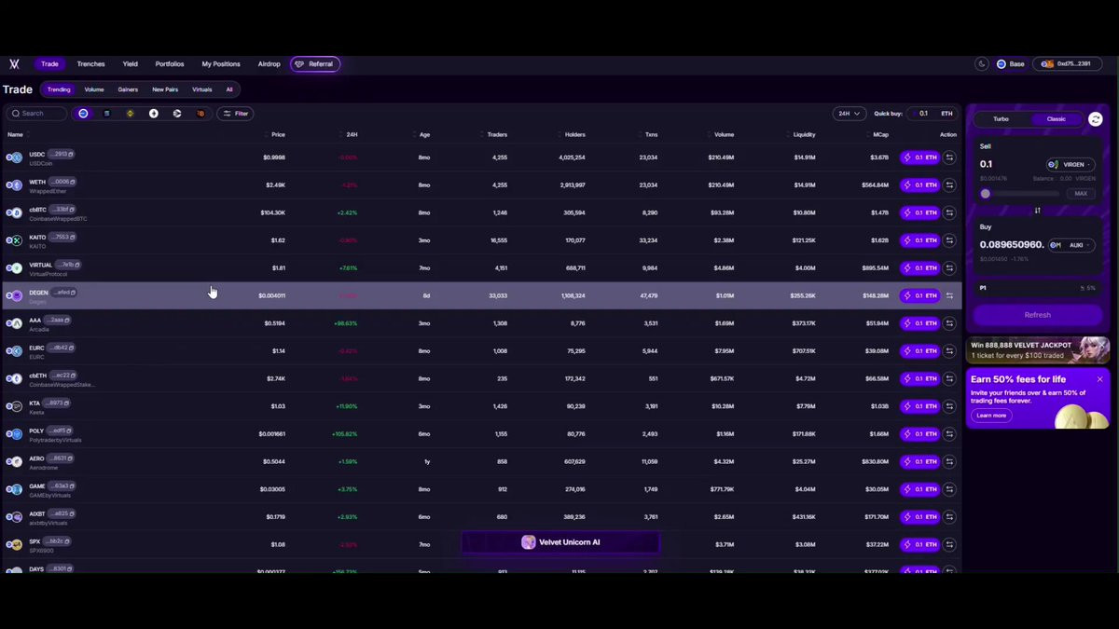Close the Velvet Jackpot banner
The width and height of the screenshot is (1119, 629).
click(1102, 345)
